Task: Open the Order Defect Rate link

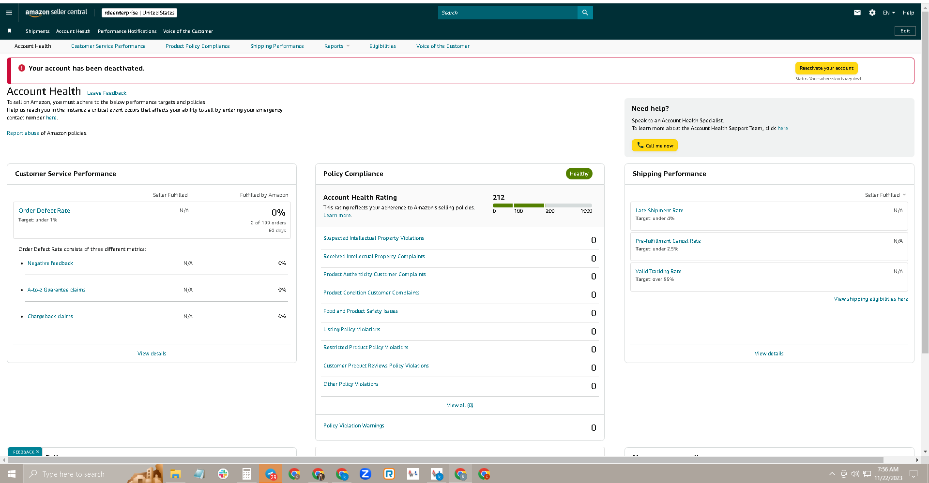Action: (44, 210)
